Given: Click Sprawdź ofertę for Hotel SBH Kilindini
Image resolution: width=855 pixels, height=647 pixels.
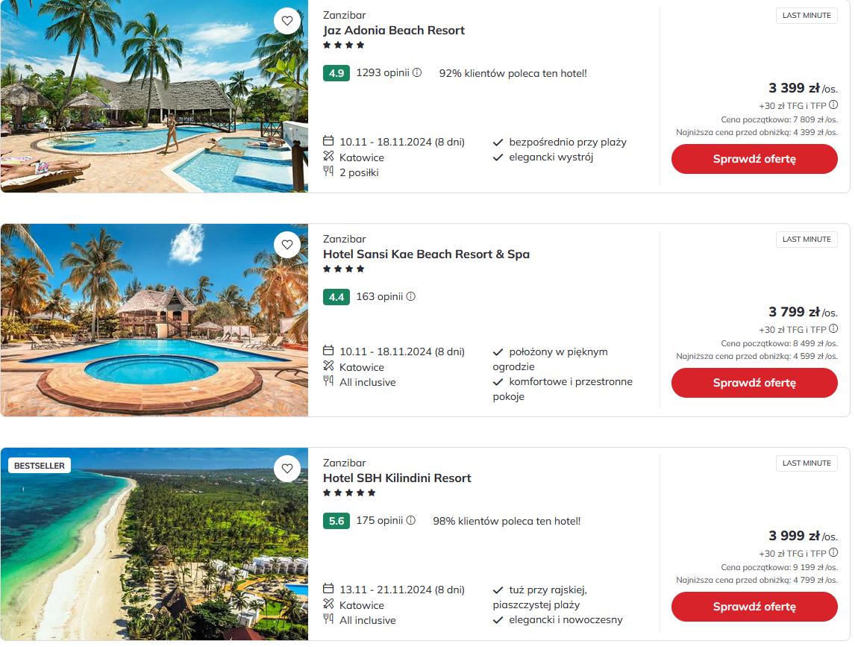Looking at the screenshot, I should 754,606.
